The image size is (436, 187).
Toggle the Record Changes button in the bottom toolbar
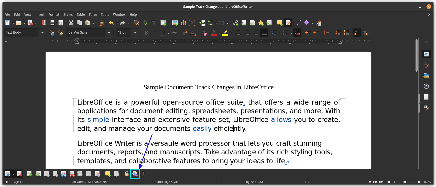(x=19, y=174)
